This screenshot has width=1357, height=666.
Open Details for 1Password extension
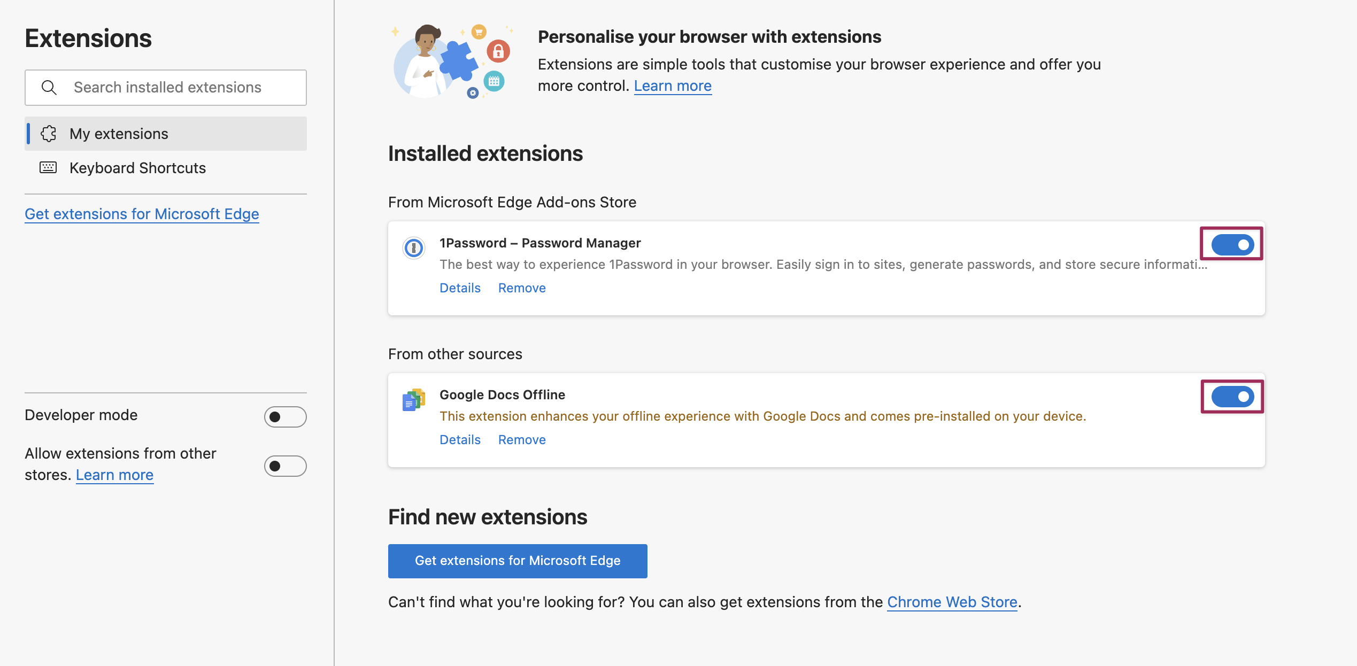pos(460,288)
